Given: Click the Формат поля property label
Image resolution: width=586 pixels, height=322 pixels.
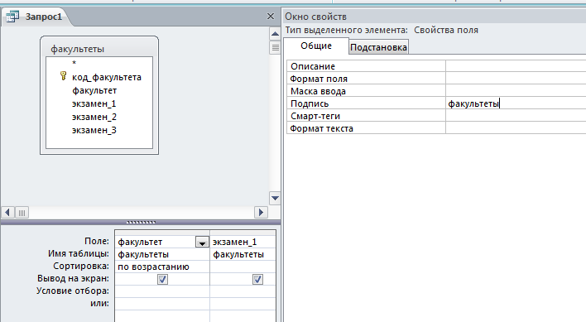Looking at the screenshot, I should point(319,79).
